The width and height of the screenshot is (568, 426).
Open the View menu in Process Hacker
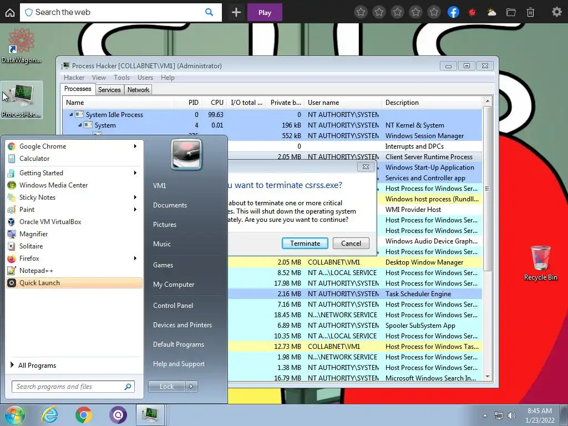click(x=99, y=78)
